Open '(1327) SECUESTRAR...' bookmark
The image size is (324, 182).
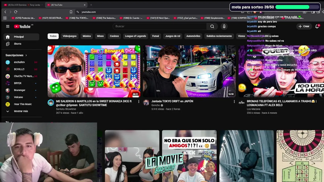point(50,18)
